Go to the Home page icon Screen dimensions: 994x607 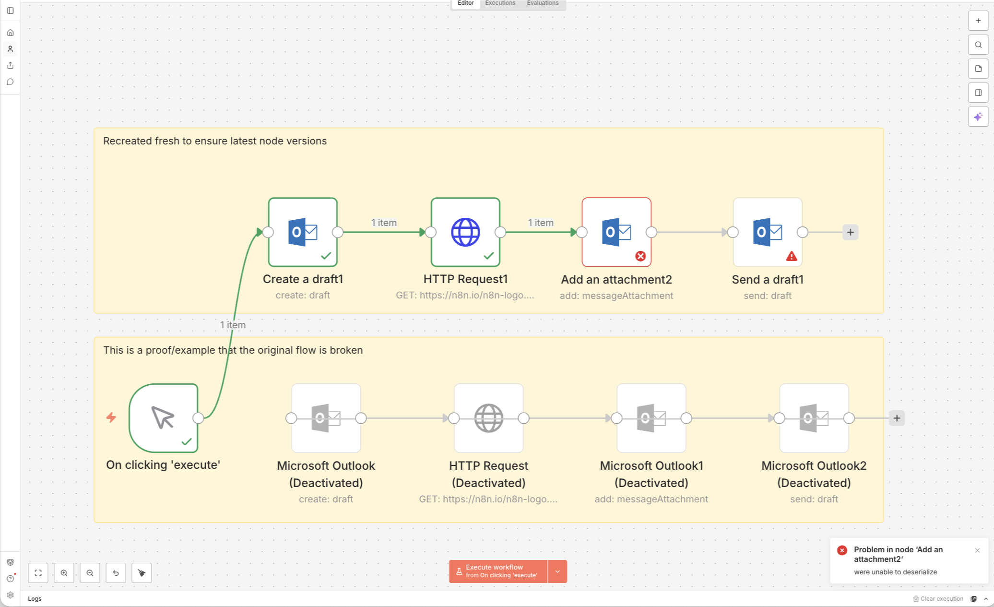tap(10, 33)
